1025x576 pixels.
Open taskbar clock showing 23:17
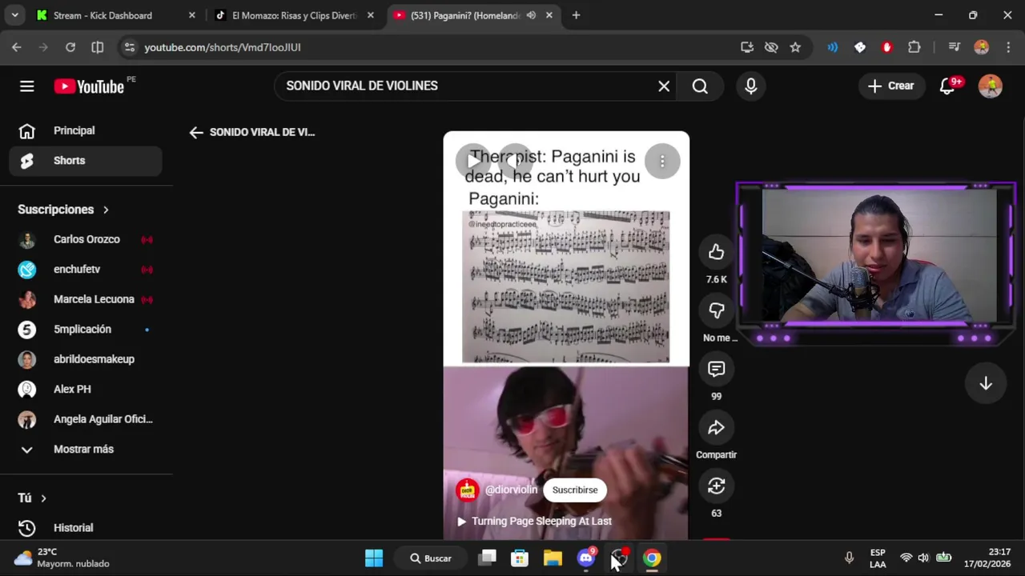pos(987,558)
